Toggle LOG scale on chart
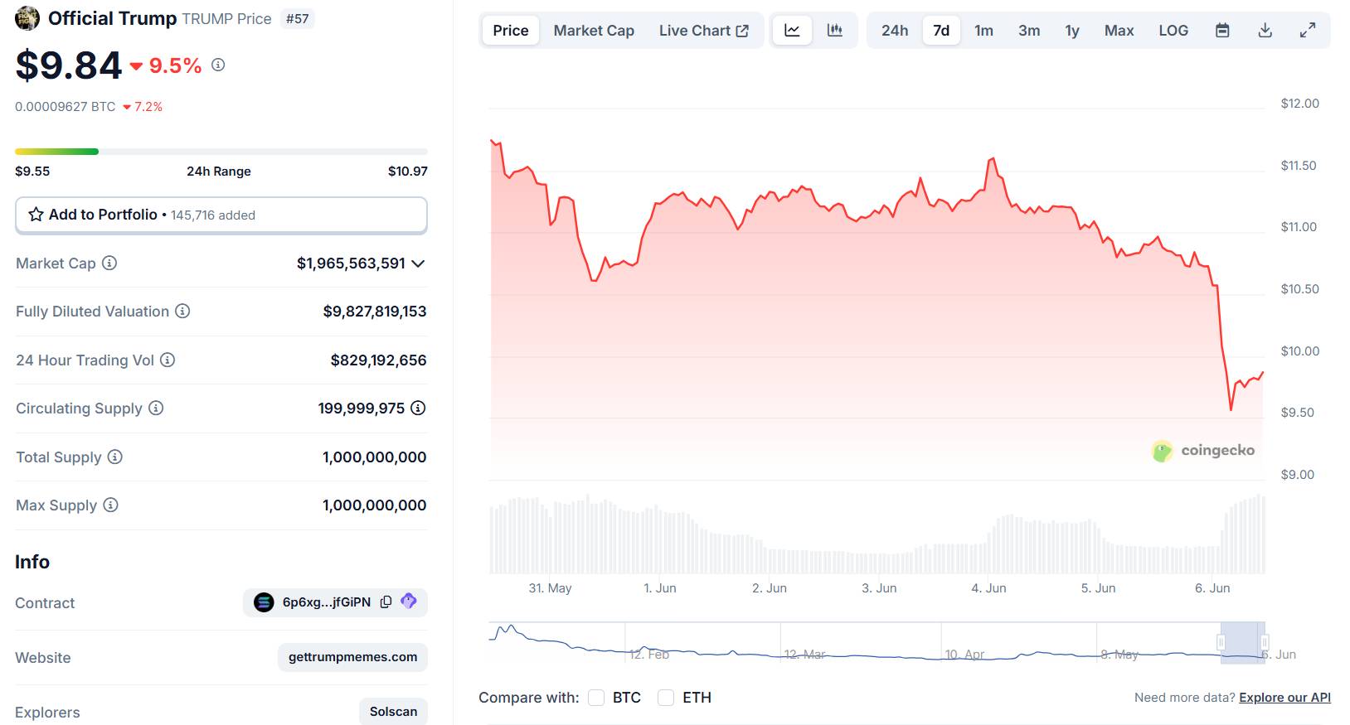1350x725 pixels. tap(1173, 31)
